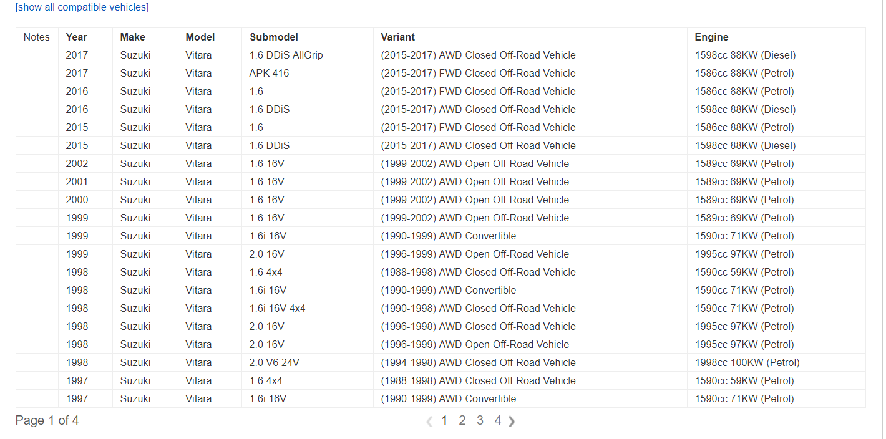
Task: Click the Submodel column header
Action: tap(274, 37)
